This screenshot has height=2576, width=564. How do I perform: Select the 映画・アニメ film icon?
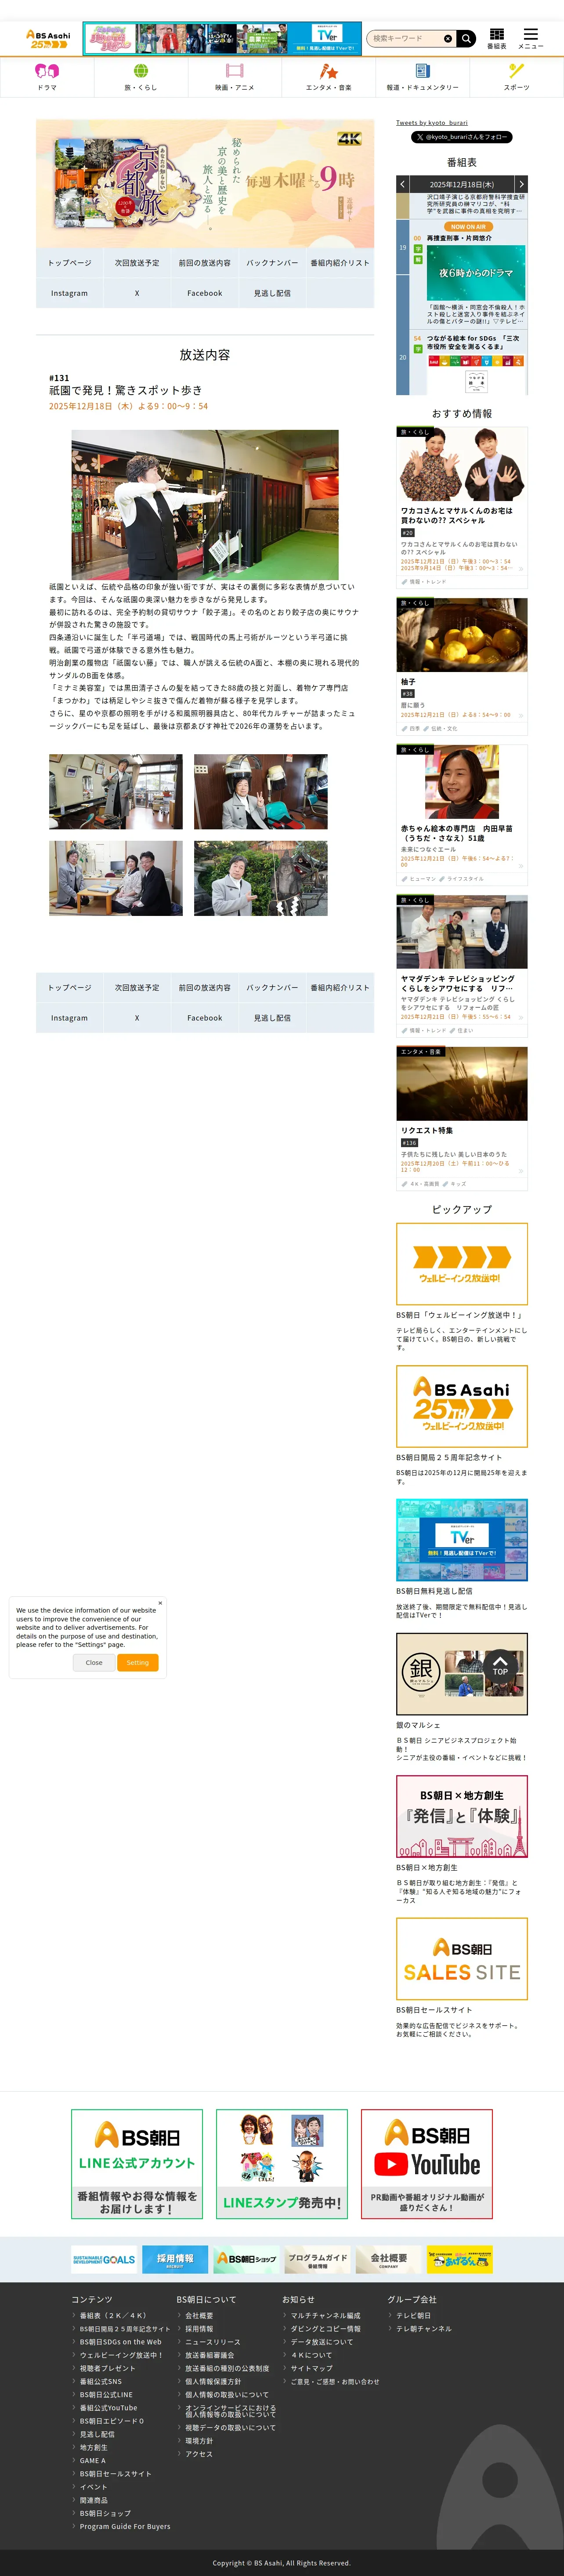[235, 71]
